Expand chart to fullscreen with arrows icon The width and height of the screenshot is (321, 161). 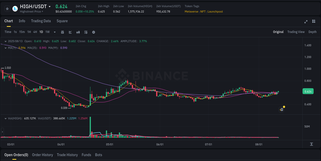coord(306,22)
